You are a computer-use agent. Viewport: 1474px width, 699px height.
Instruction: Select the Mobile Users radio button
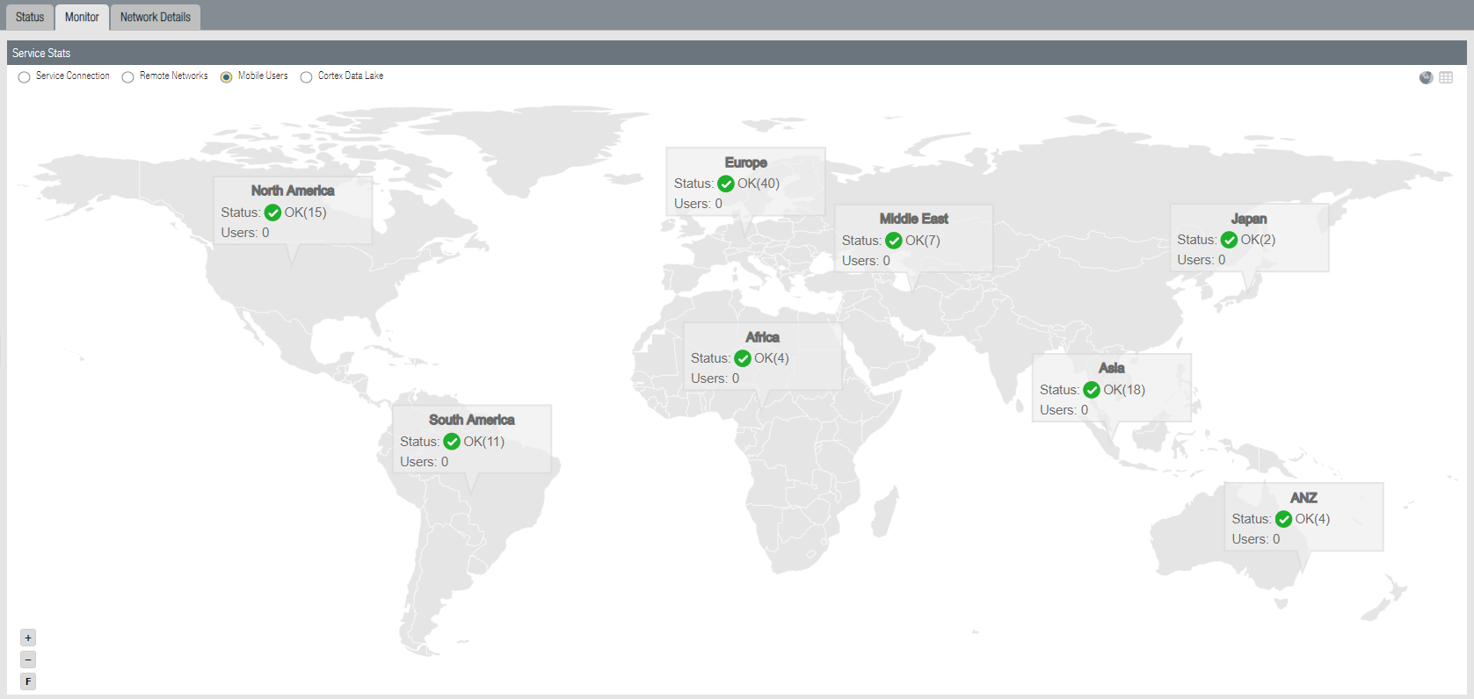pyautogui.click(x=227, y=77)
